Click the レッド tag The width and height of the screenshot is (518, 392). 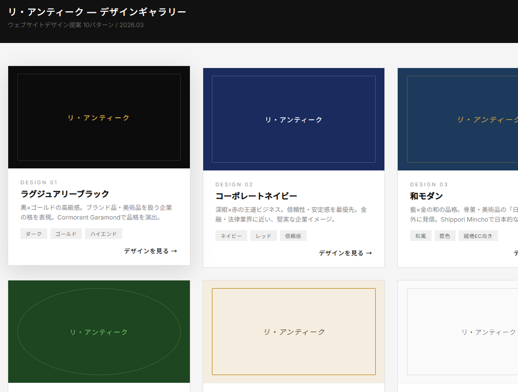pos(264,236)
